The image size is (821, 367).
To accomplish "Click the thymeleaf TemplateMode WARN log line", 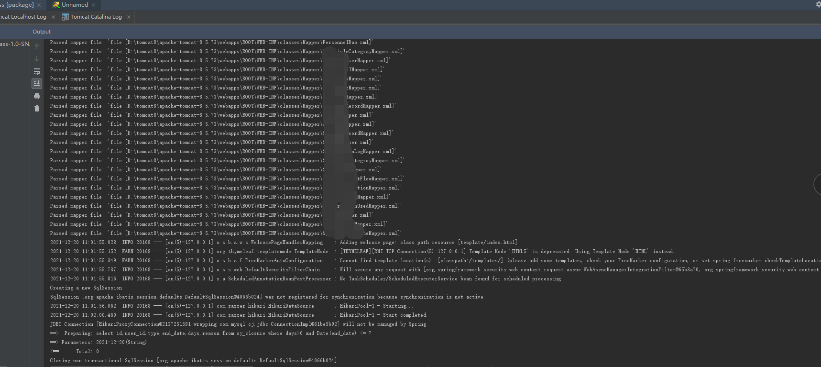I will pos(362,251).
